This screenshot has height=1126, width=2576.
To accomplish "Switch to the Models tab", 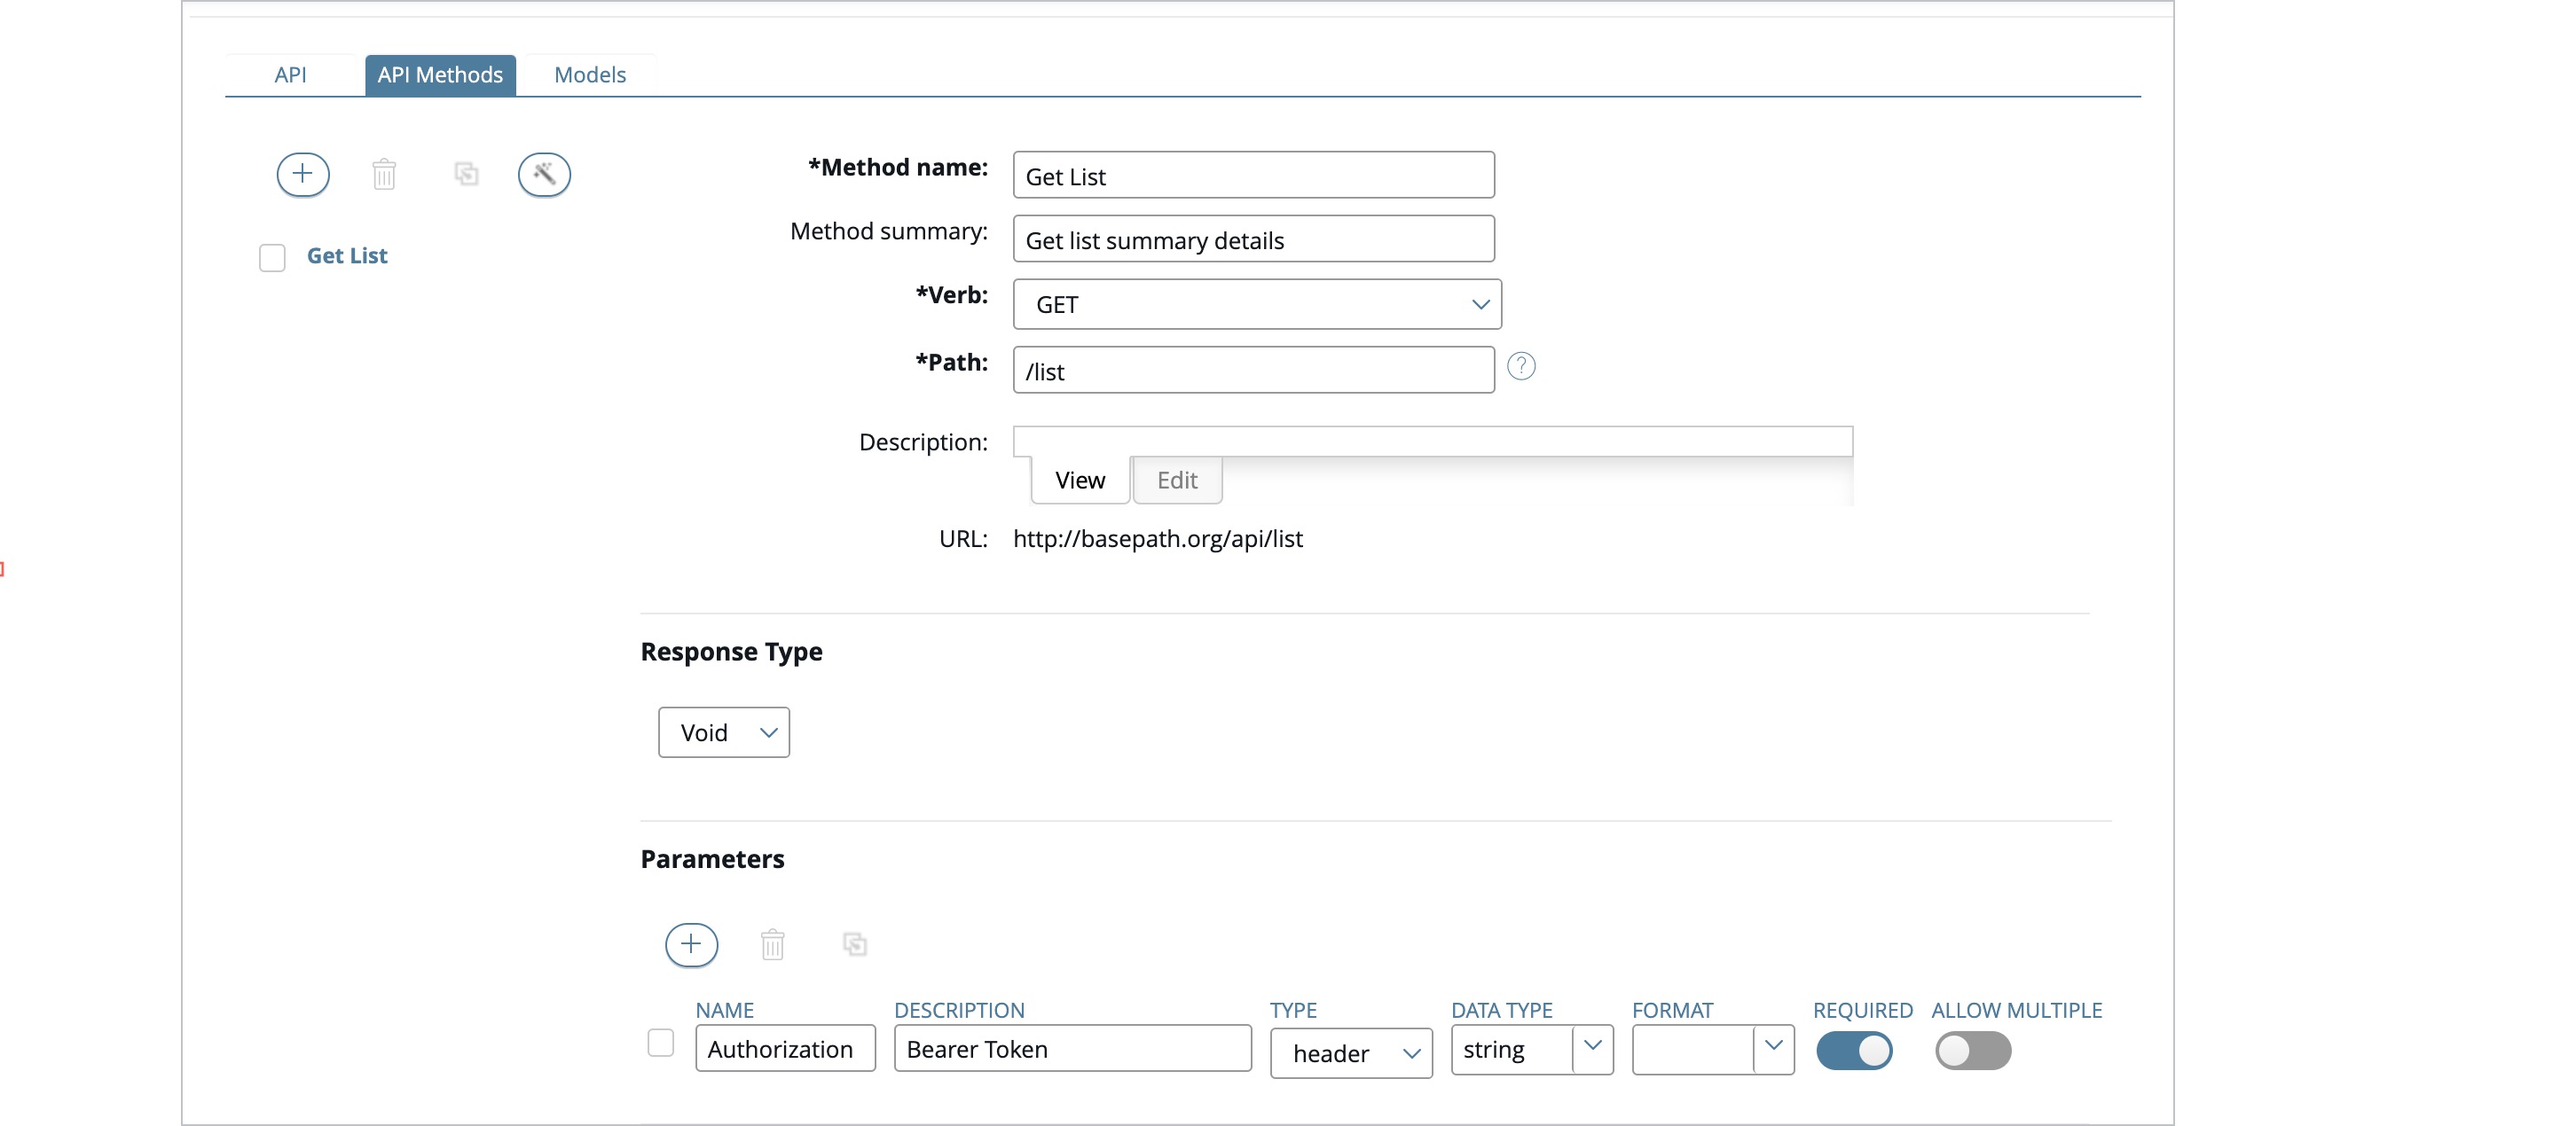I will [x=589, y=75].
